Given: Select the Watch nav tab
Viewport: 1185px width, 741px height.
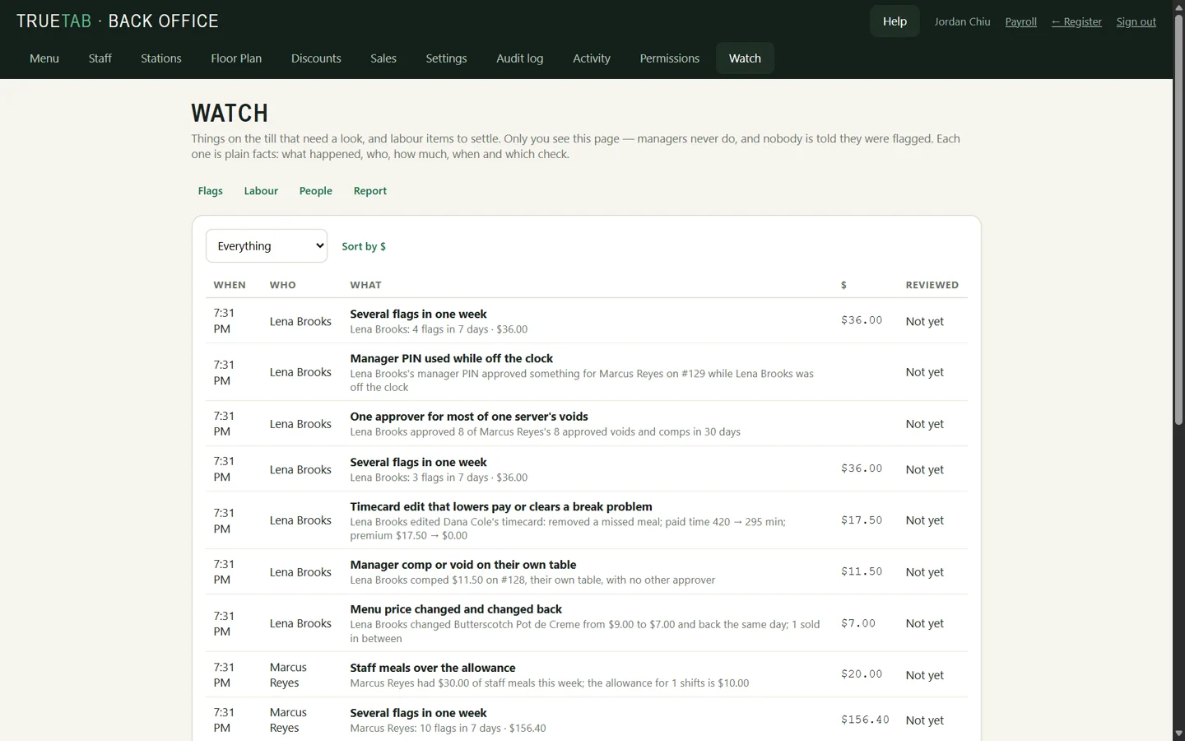Looking at the screenshot, I should [x=745, y=58].
